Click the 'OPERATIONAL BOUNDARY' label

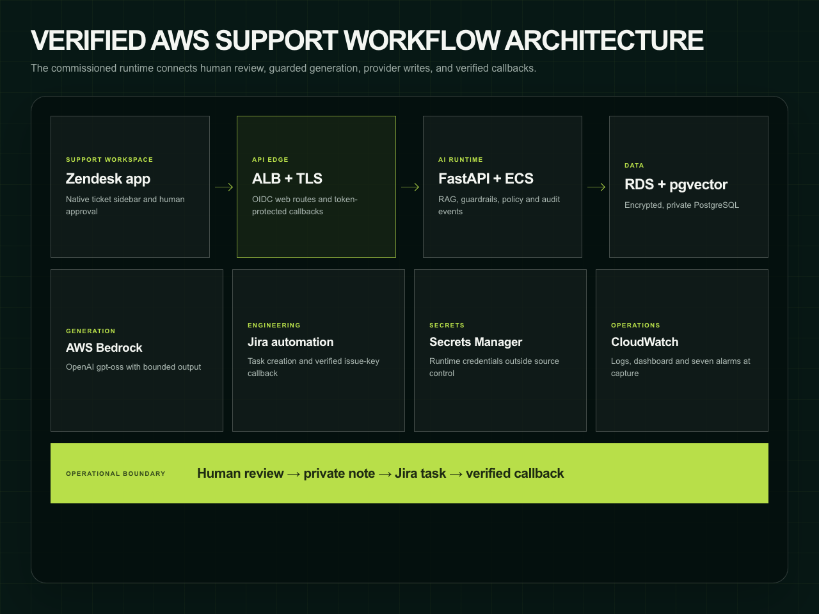[116, 474]
